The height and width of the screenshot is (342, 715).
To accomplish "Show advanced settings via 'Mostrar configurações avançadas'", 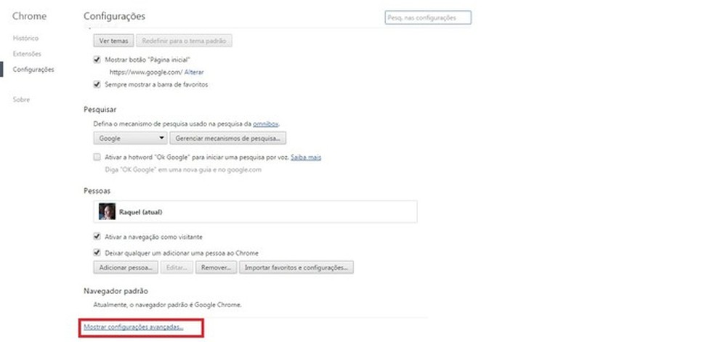I will tap(134, 327).
